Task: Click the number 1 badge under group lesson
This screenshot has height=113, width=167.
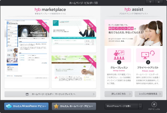Action: tap(119, 62)
